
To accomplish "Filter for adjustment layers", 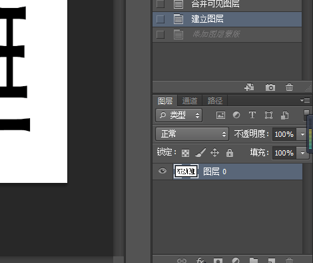I will point(236,115).
